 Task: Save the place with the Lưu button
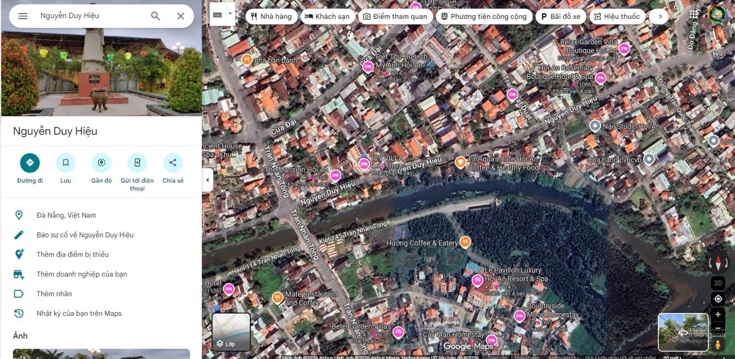(66, 168)
